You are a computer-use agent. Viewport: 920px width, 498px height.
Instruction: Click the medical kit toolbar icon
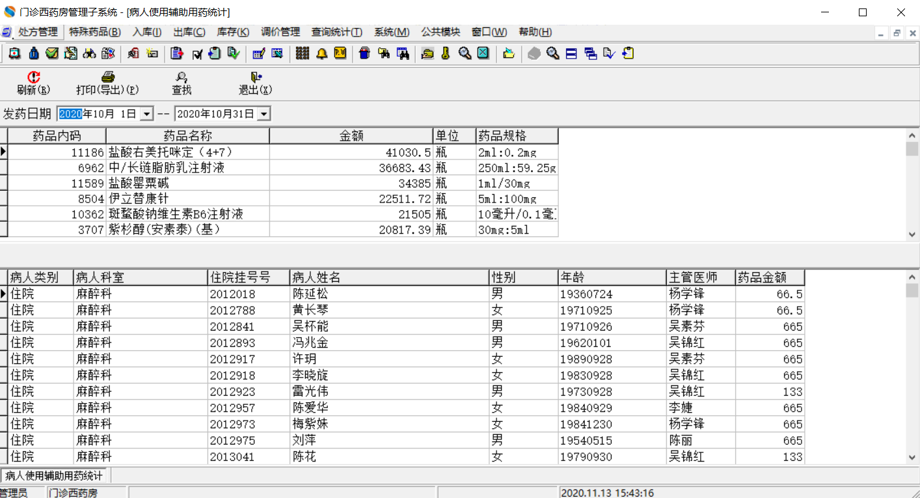point(14,53)
